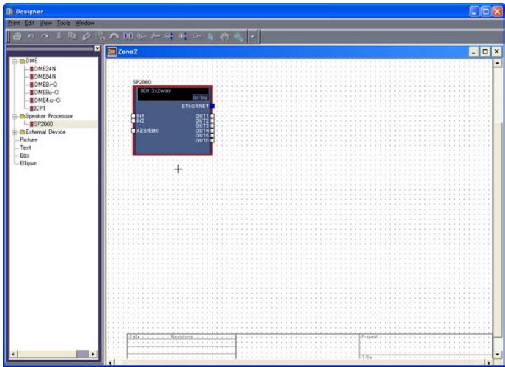This screenshot has width=505, height=367.
Task: Click the IN1 input port
Action: tap(133, 116)
